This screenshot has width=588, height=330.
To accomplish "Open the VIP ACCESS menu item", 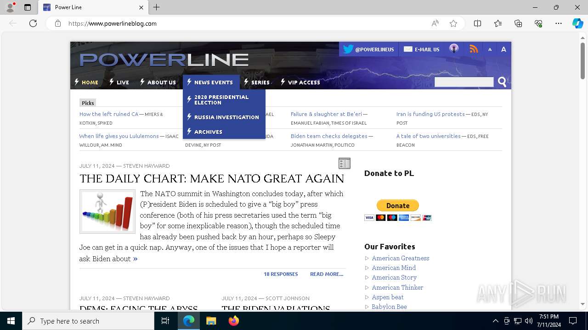I will click(x=300, y=82).
